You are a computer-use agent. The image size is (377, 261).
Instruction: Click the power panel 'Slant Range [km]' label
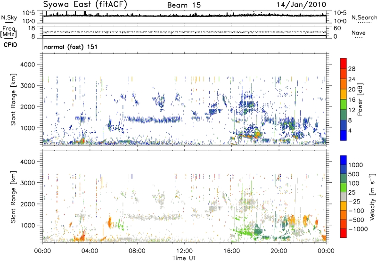click(x=13, y=99)
